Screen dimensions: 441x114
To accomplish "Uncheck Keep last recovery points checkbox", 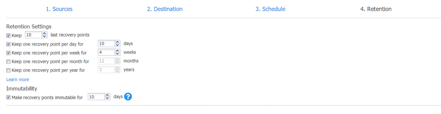I will [x=8, y=36].
